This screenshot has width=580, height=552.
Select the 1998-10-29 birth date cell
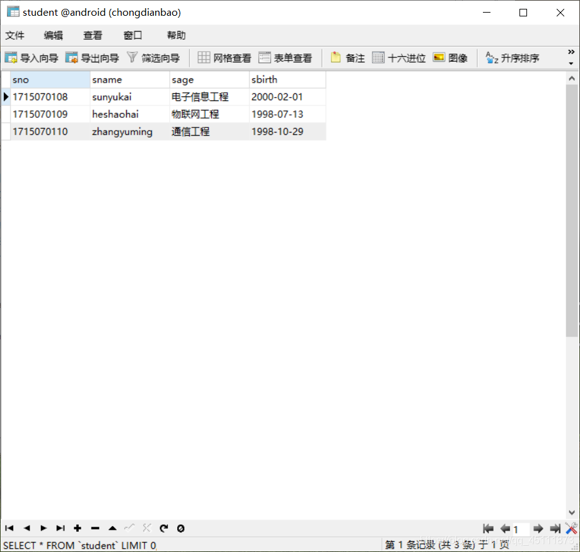[x=287, y=131]
